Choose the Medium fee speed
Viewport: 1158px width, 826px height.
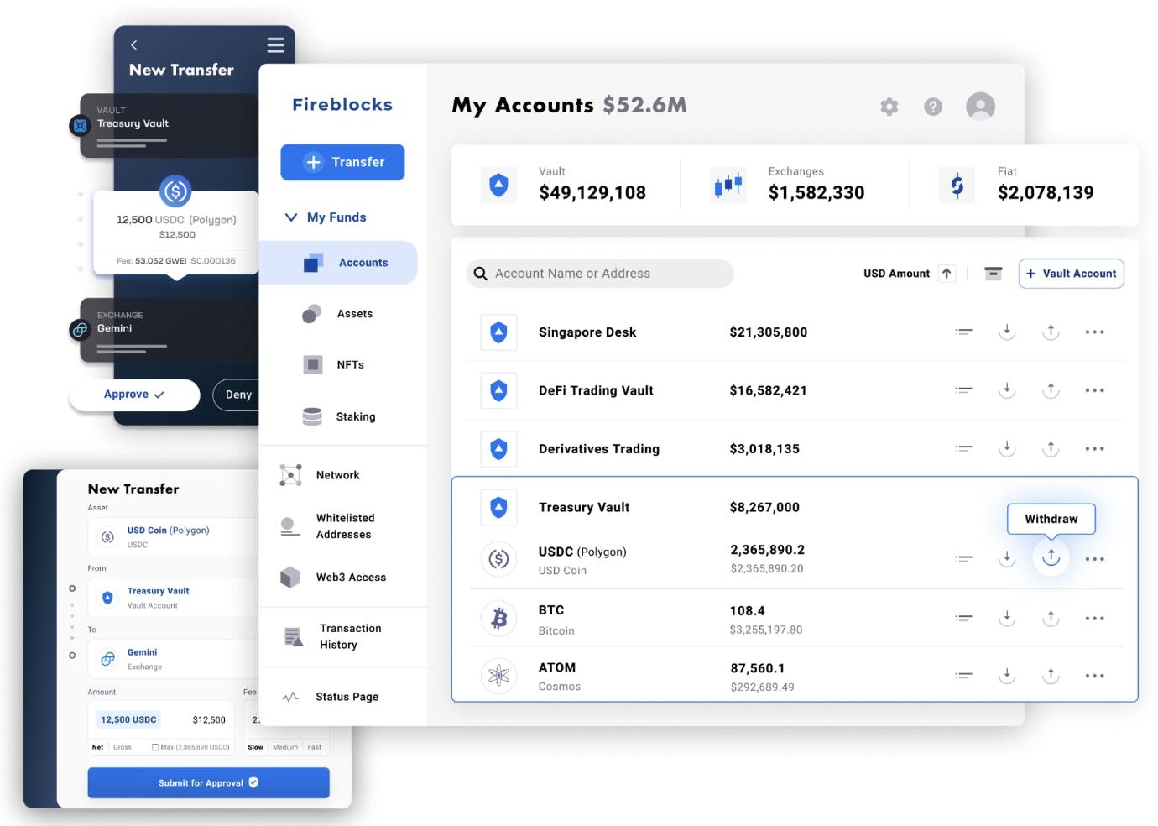[x=285, y=747]
